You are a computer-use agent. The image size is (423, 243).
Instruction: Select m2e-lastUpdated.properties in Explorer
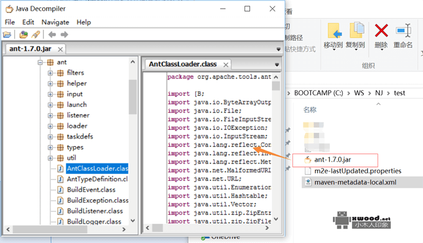click(358, 171)
